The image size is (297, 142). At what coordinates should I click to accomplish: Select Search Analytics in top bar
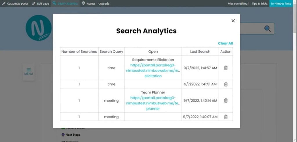(65, 3)
